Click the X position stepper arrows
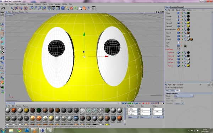Viewport: 213px width, 133px height. (138, 109)
